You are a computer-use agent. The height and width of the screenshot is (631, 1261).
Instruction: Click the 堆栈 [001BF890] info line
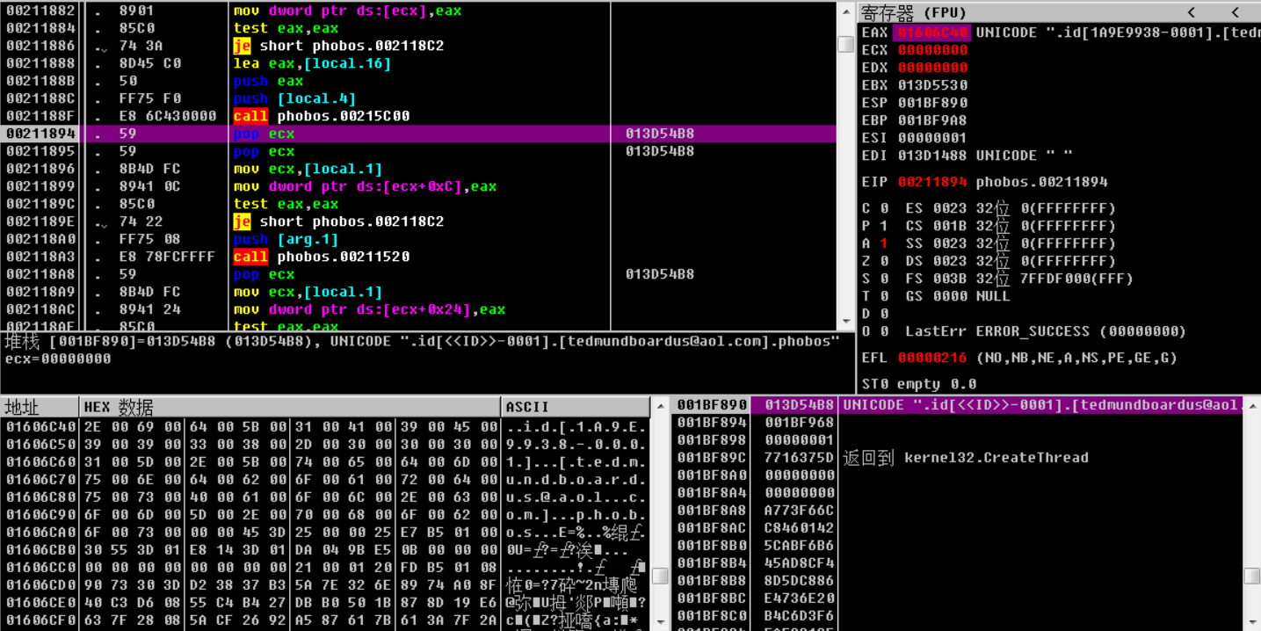423,341
